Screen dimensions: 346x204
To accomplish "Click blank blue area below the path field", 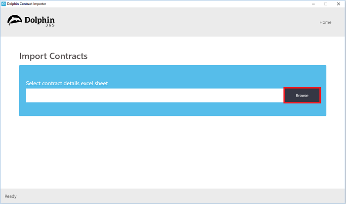I will pyautogui.click(x=173, y=109).
